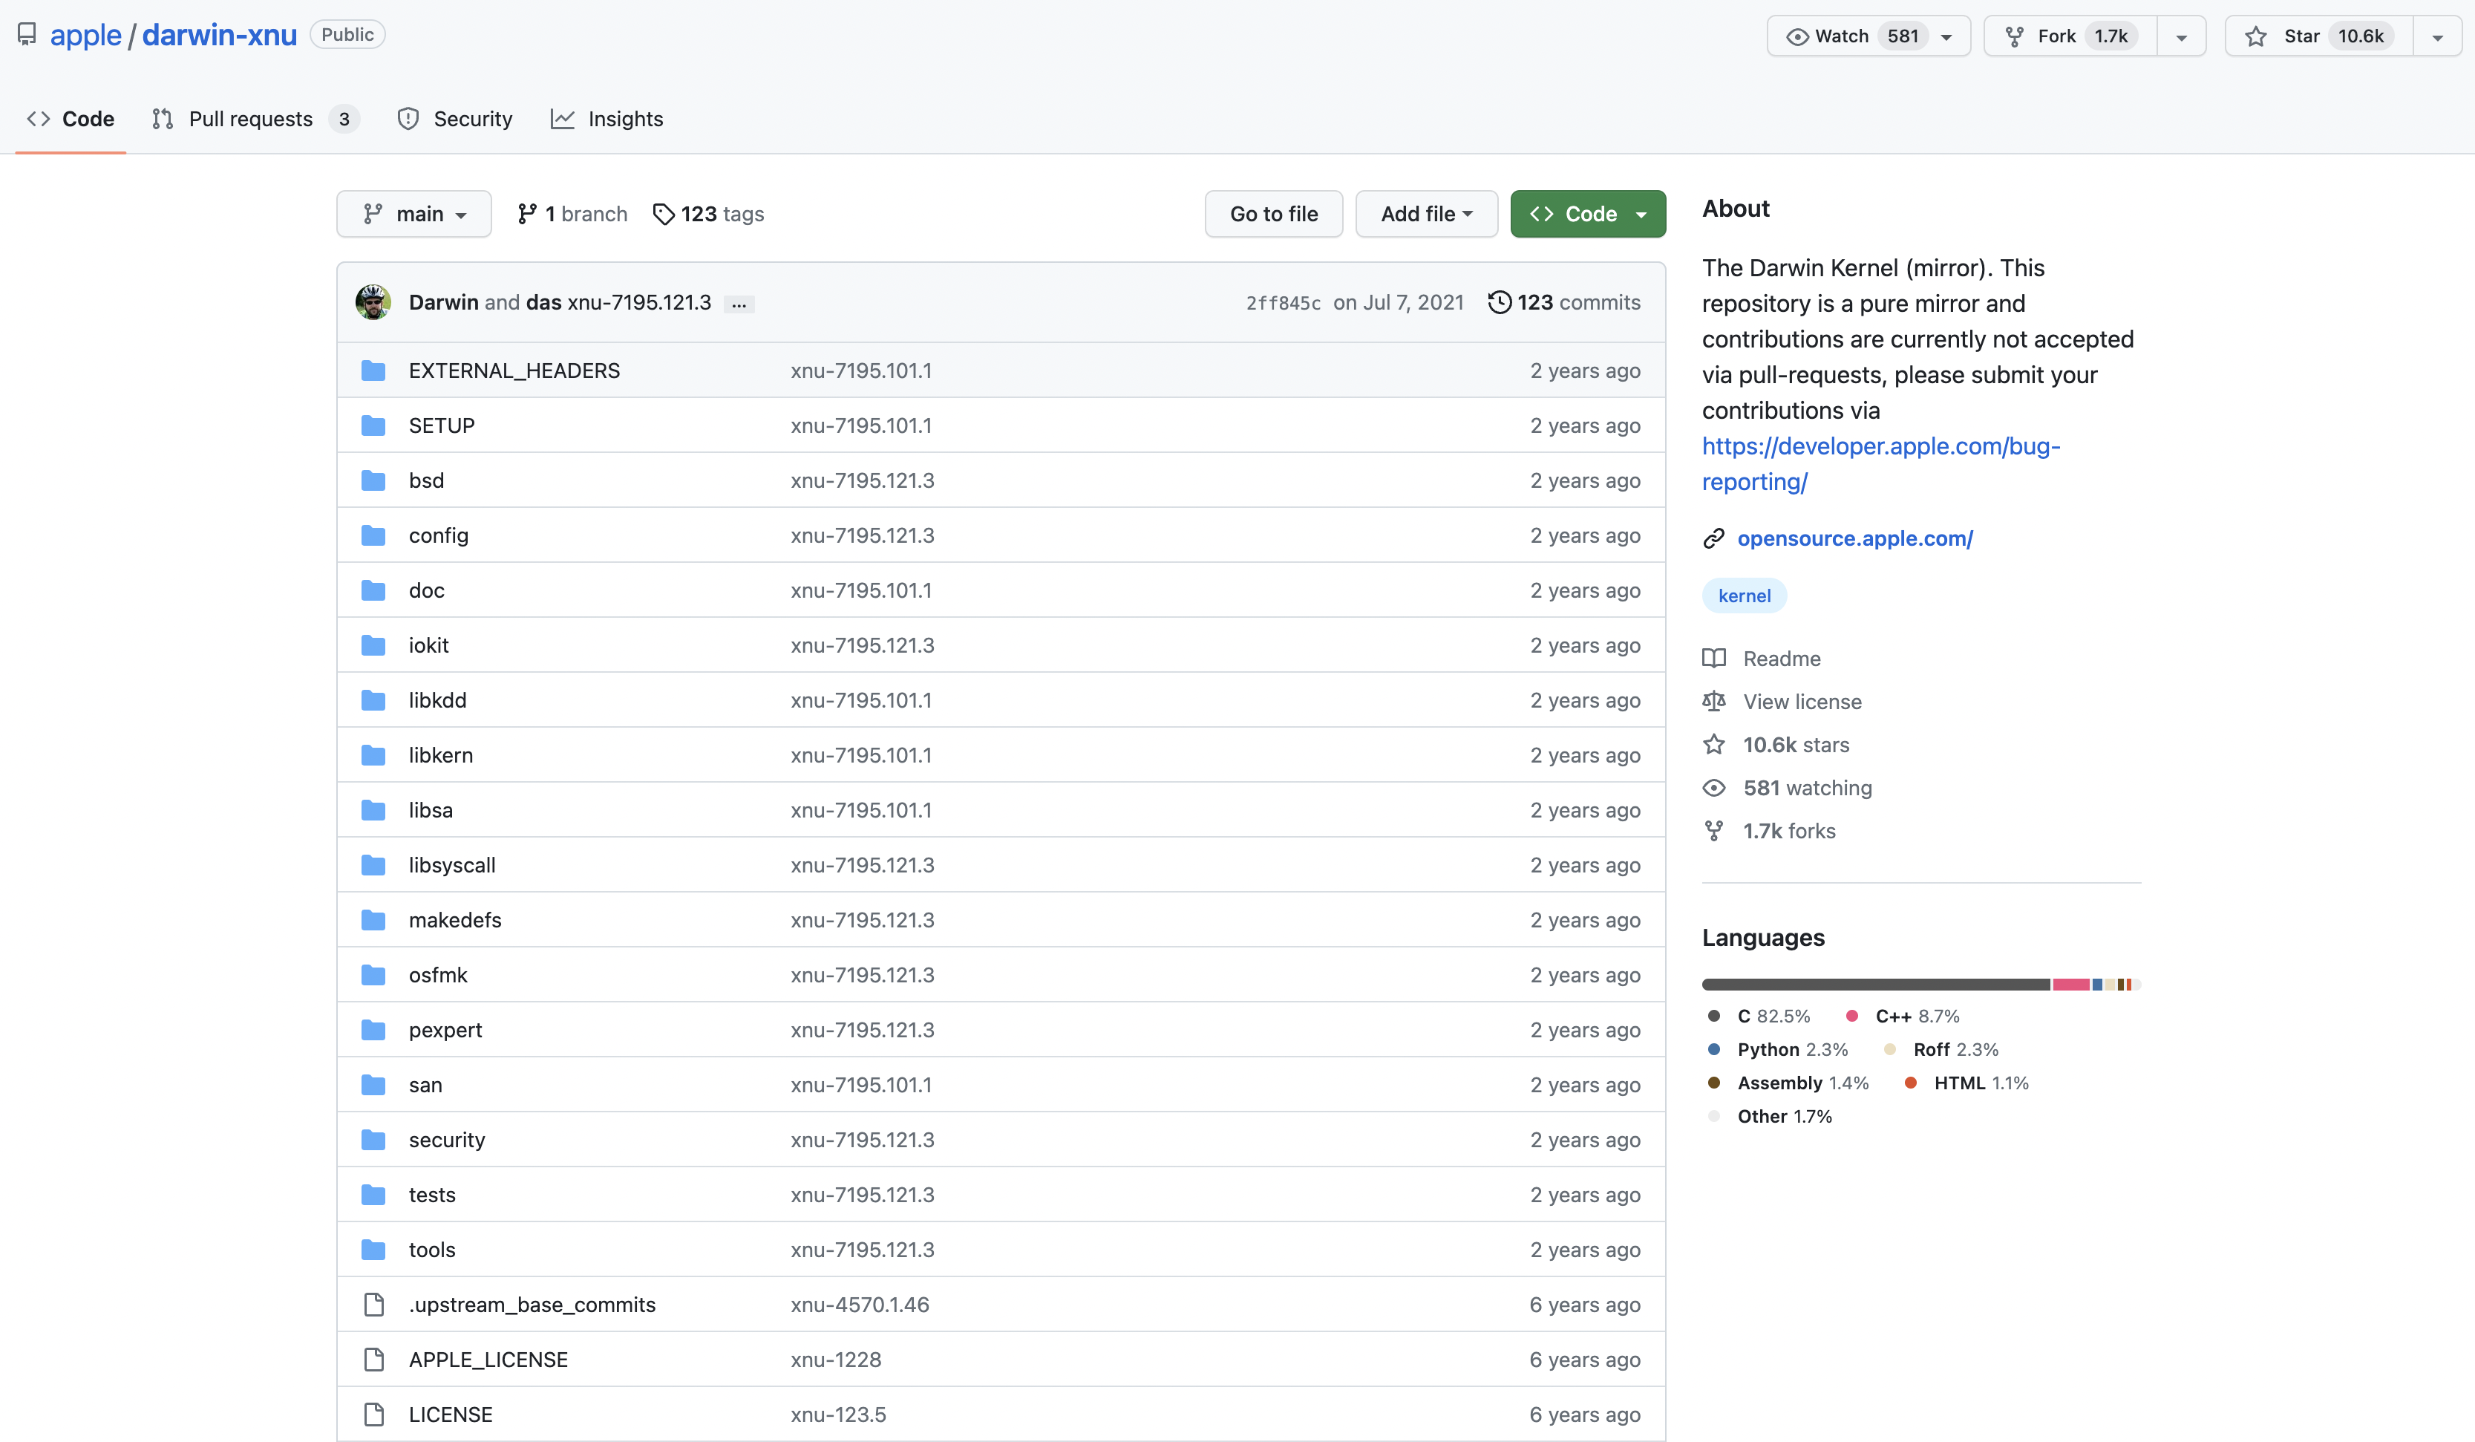This screenshot has width=2475, height=1442.
Task: Open the apple organization link
Action: point(85,36)
